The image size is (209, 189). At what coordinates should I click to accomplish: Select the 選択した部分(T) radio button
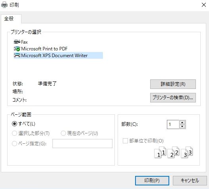tap(14, 133)
